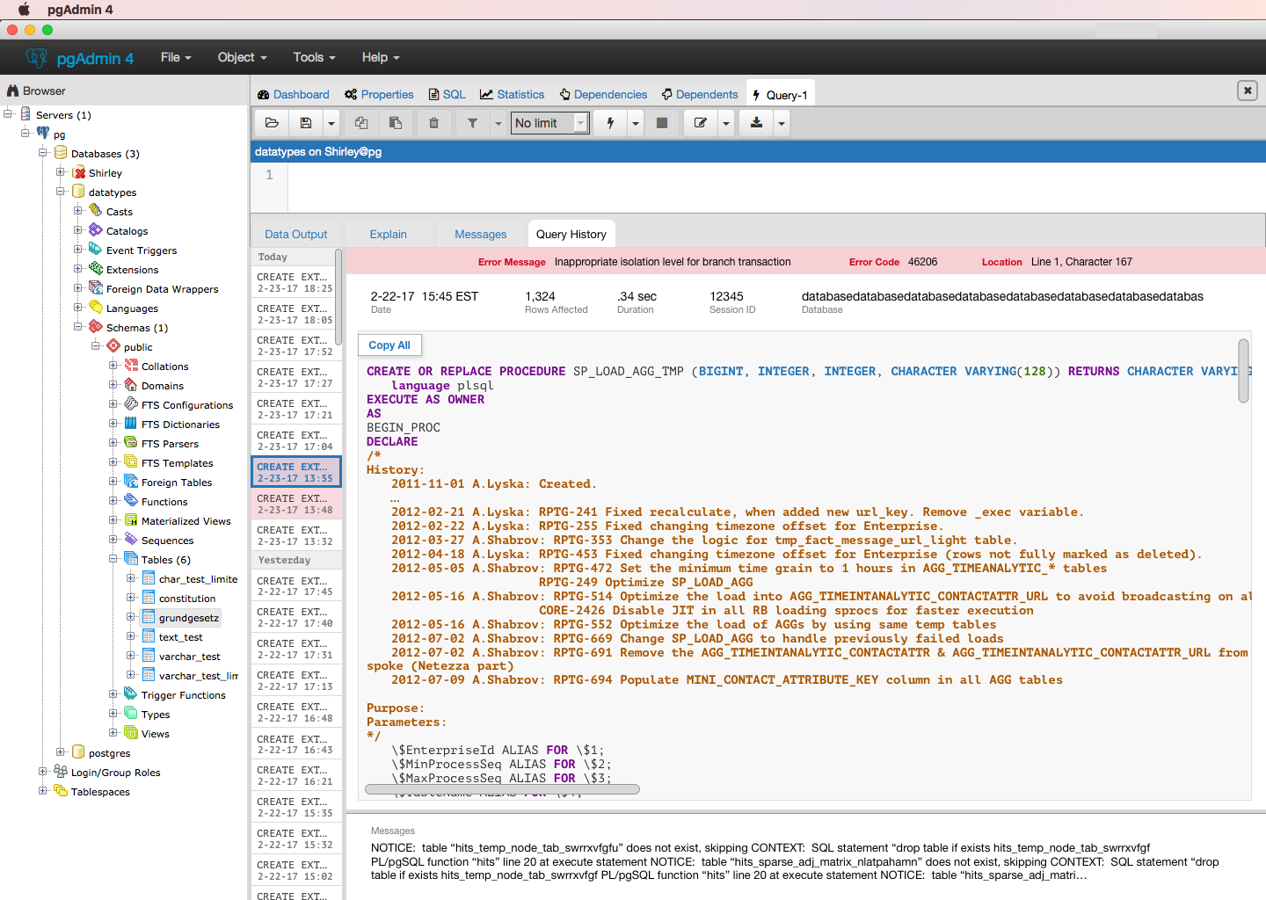Click the Filter funnel icon

click(472, 123)
